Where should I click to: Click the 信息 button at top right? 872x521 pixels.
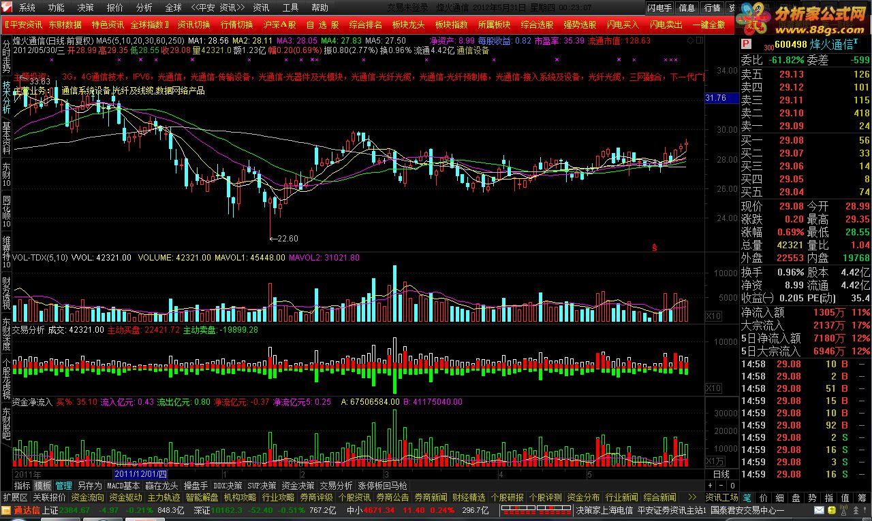pyautogui.click(x=687, y=7)
